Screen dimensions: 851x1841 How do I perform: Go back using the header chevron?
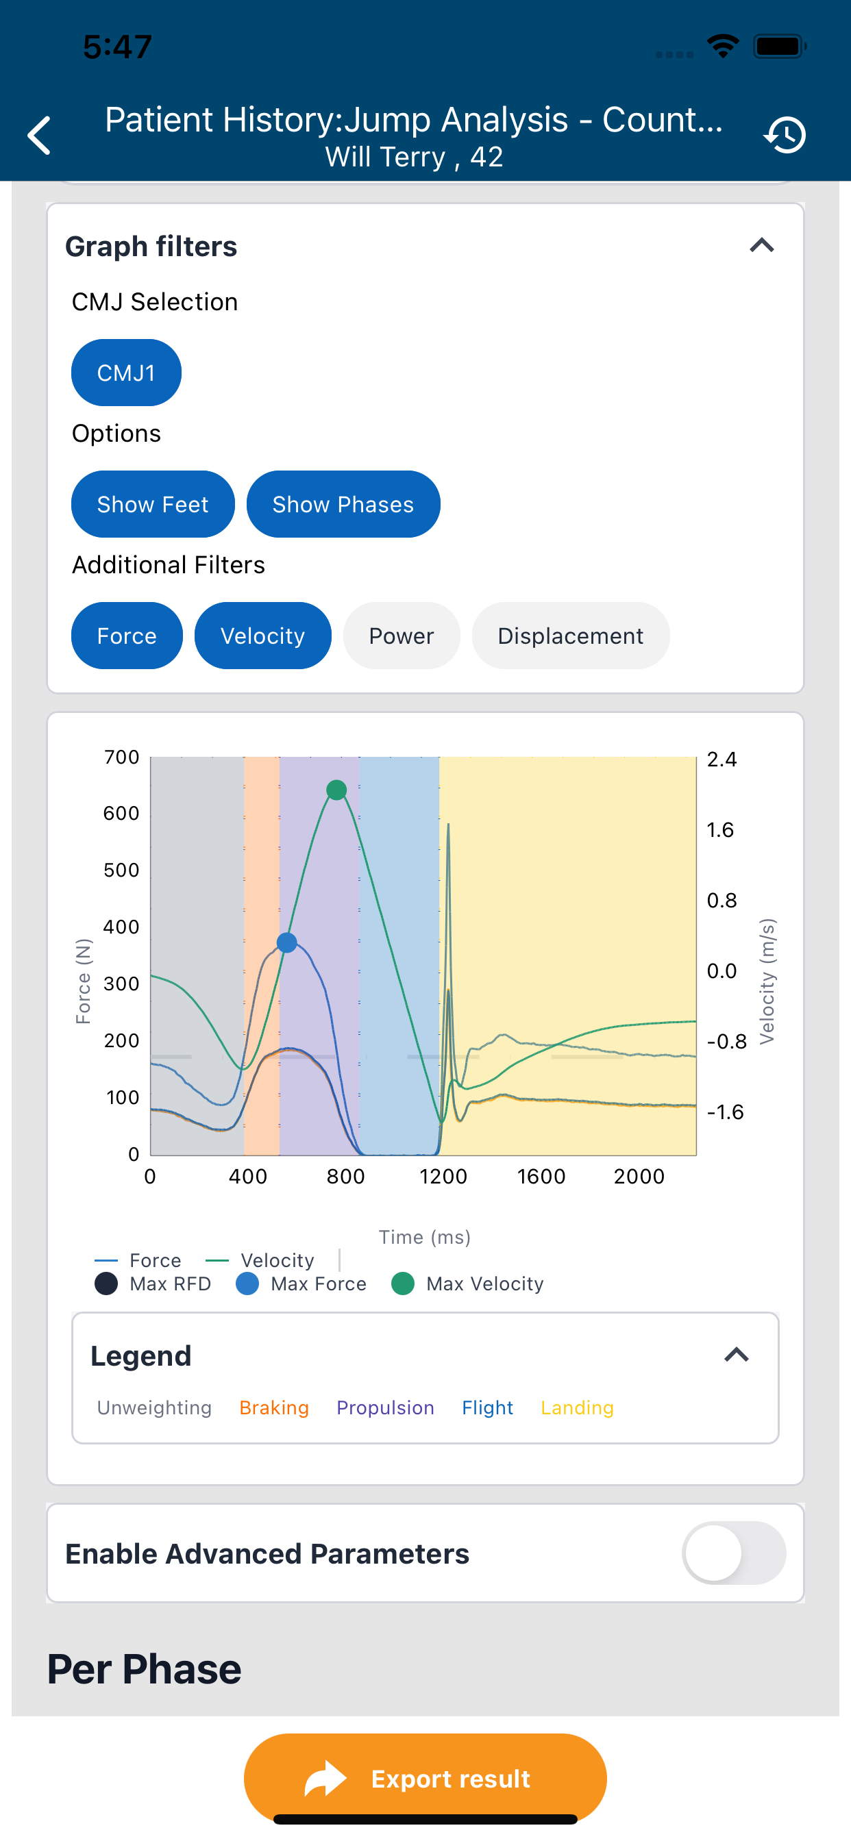pyautogui.click(x=39, y=135)
